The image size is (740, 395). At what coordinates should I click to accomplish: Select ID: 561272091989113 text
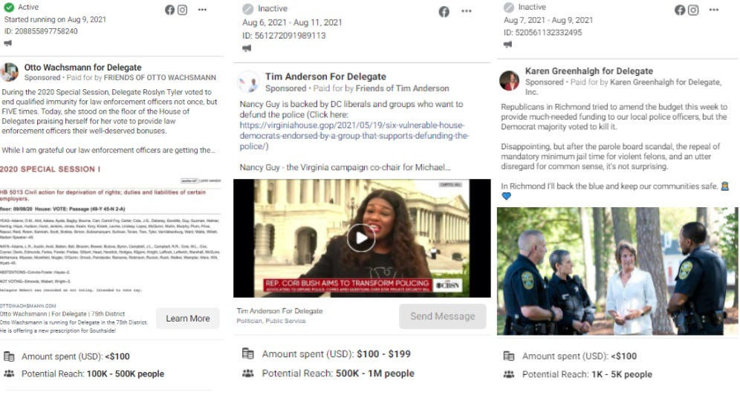point(284,36)
